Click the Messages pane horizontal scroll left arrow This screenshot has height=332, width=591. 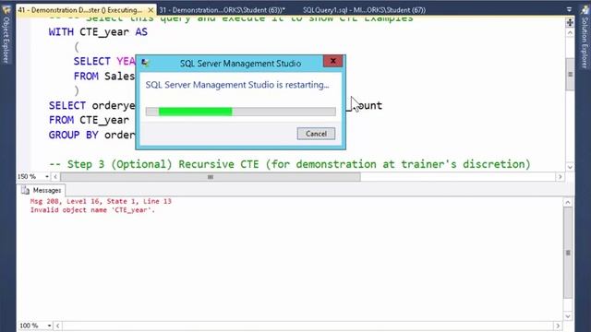(x=57, y=326)
